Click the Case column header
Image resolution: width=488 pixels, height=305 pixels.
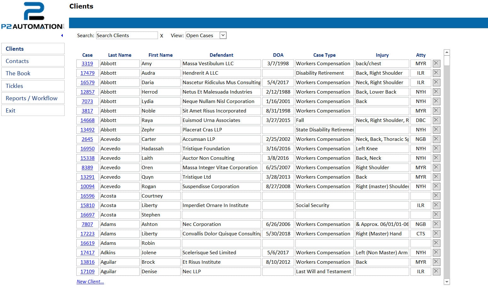[87, 55]
